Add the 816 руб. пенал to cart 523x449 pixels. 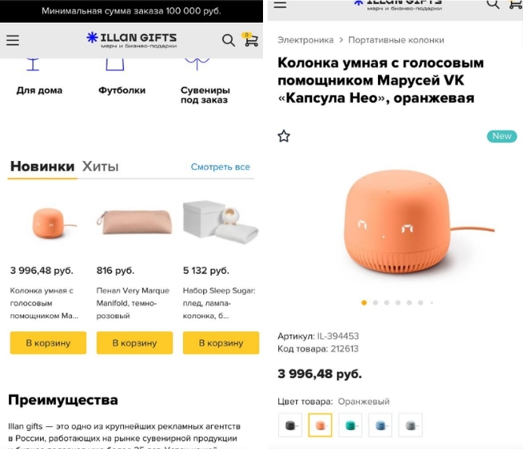click(135, 342)
